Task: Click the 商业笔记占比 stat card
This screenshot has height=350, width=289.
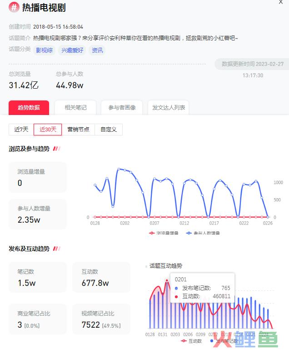Action: pos(38,319)
